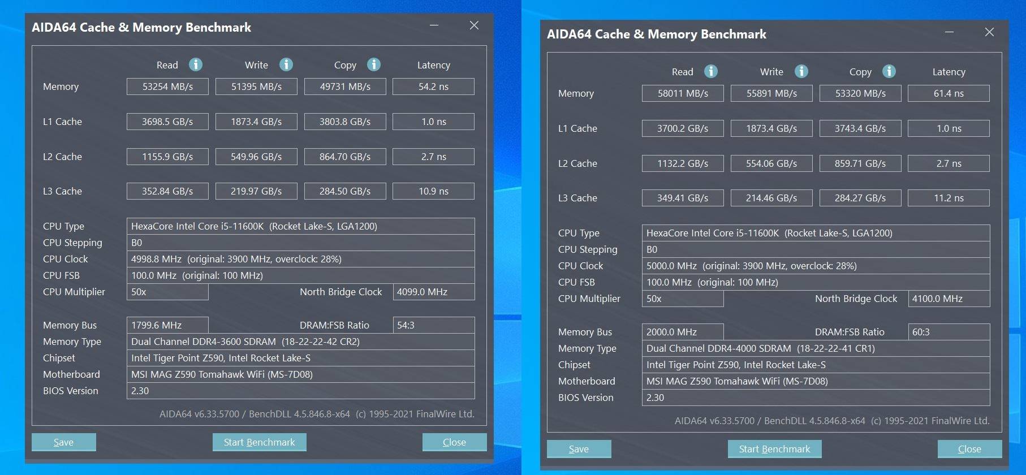Screen dimensions: 1026x475
Task: Select memory copy value 49731 MB/s
Action: click(x=345, y=87)
